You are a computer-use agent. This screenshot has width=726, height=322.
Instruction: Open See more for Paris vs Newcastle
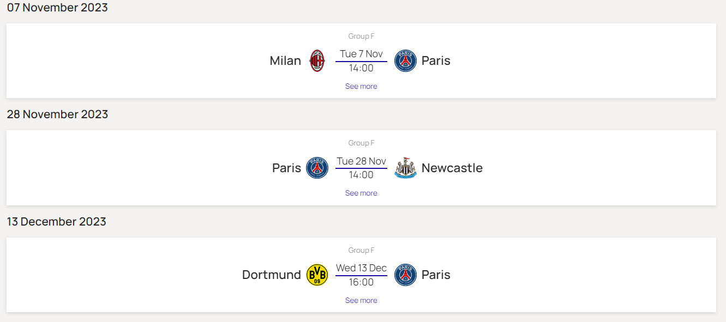361,193
